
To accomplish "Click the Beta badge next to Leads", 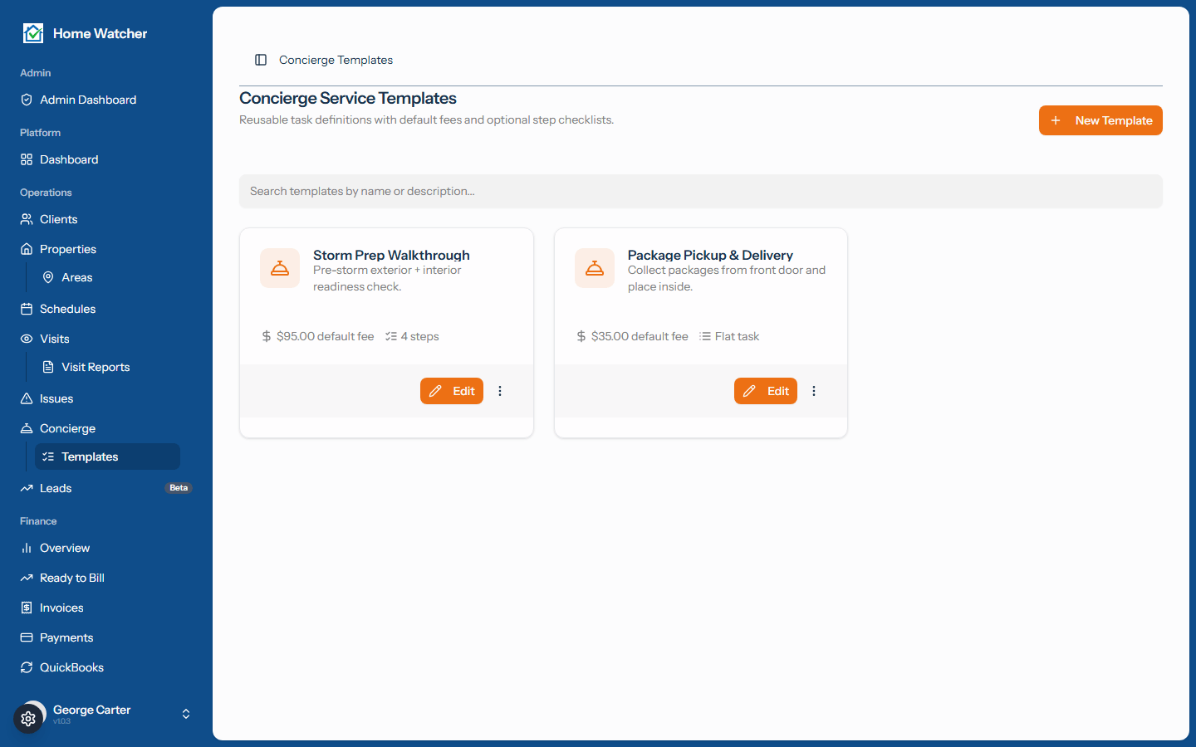I will point(179,488).
